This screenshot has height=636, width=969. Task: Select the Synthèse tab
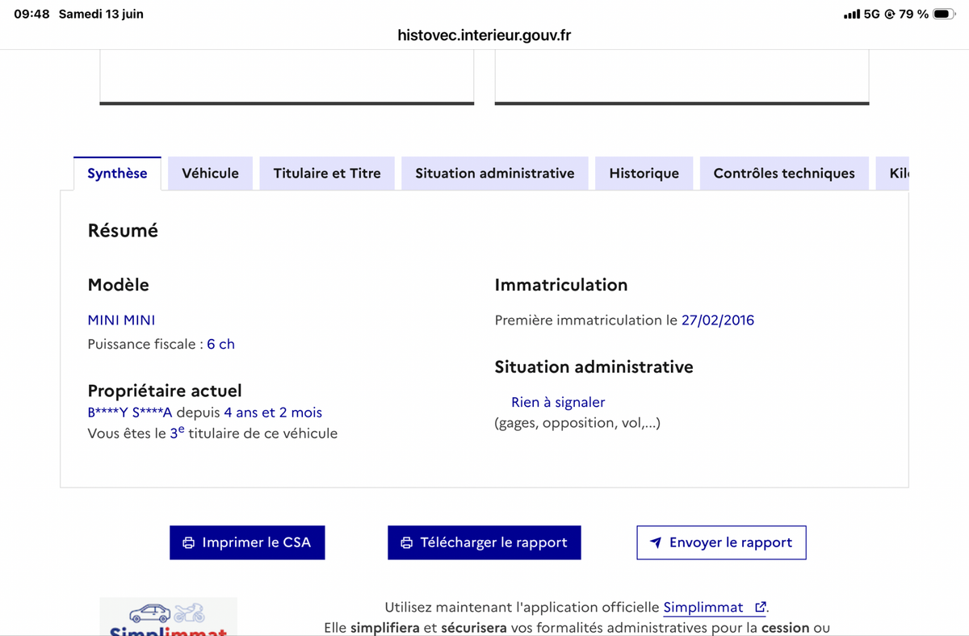click(x=118, y=174)
